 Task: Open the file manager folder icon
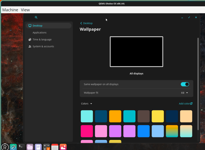click(x=30, y=147)
